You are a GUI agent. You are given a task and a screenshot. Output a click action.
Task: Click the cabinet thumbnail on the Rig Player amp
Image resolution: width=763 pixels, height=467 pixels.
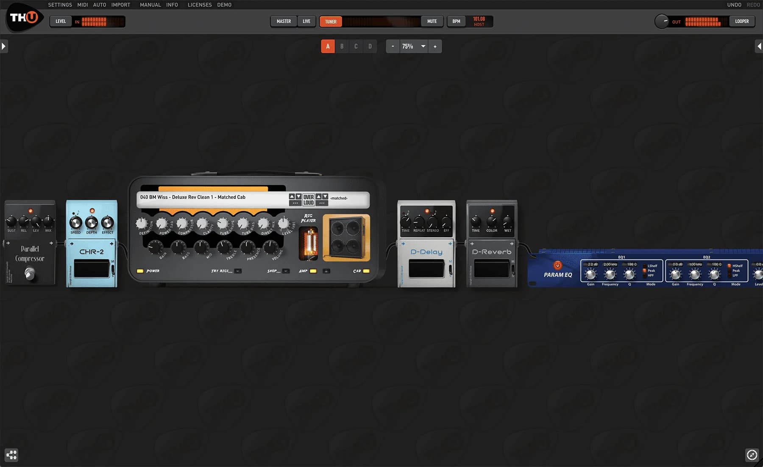345,237
